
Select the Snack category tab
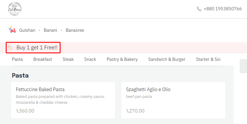[x=90, y=59]
